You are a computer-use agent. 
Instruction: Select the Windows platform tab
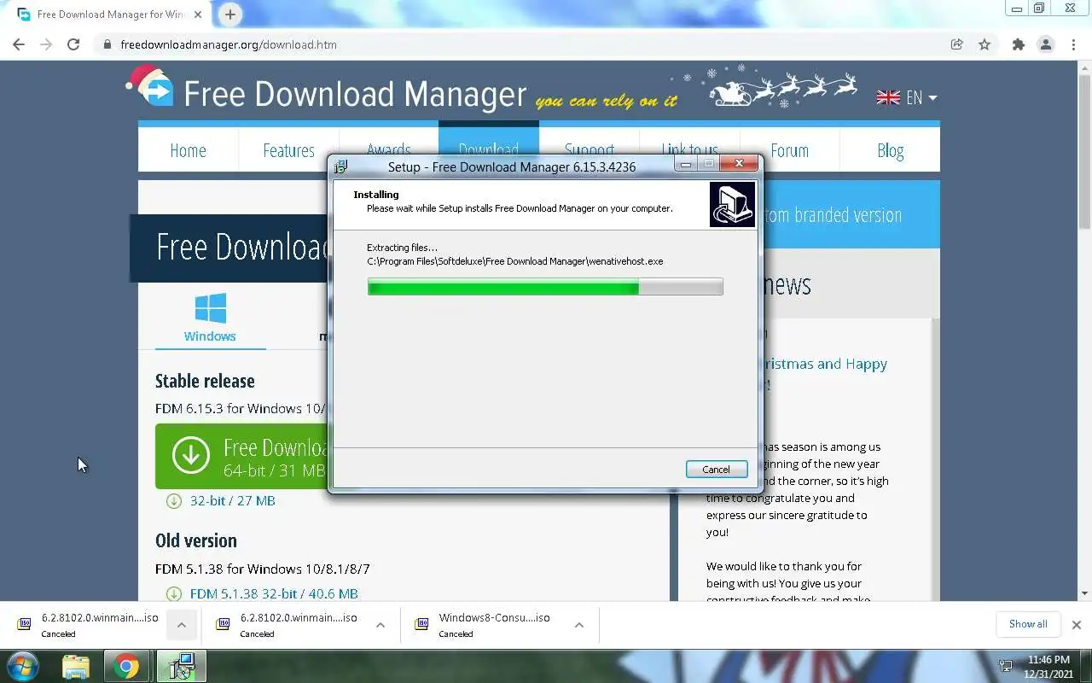(x=210, y=318)
